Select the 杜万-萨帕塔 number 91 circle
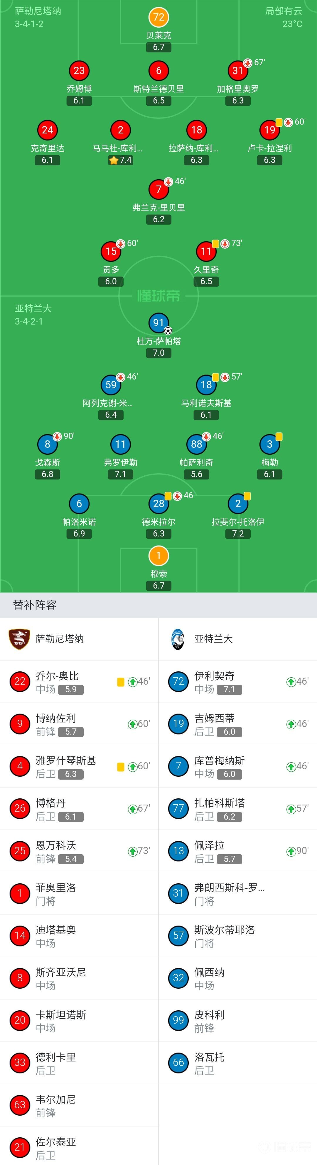The image size is (317, 1165). click(158, 322)
